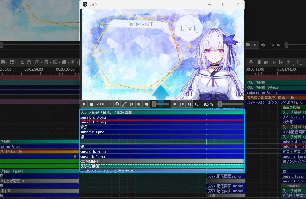The image size is (306, 199).
Task: Select the dashed-outline グループ制御 clip
Action: [x=162, y=166]
